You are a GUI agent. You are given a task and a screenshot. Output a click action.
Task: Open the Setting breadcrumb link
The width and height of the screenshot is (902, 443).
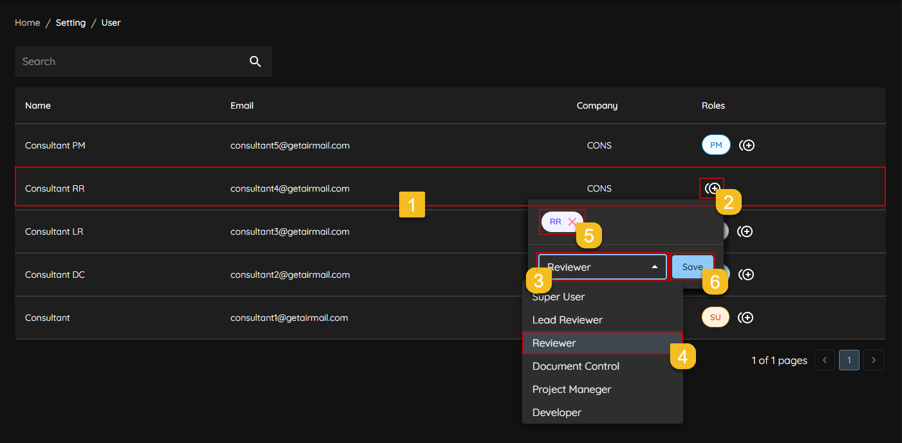71,23
